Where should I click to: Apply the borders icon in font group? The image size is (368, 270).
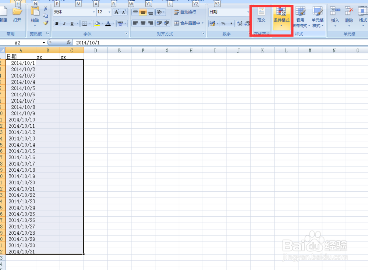(x=85, y=24)
